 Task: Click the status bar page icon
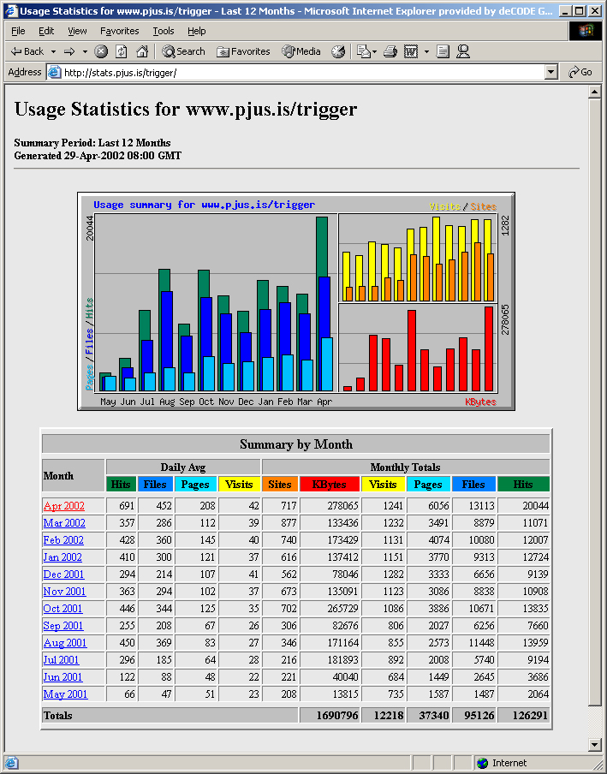[x=11, y=763]
